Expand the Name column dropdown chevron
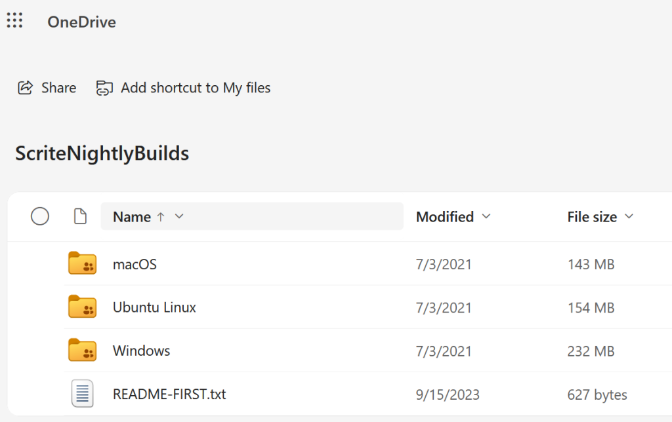672x422 pixels. [179, 216]
